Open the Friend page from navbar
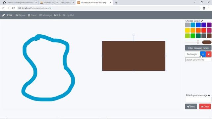This screenshot has width=212, height=119. pos(32,15)
